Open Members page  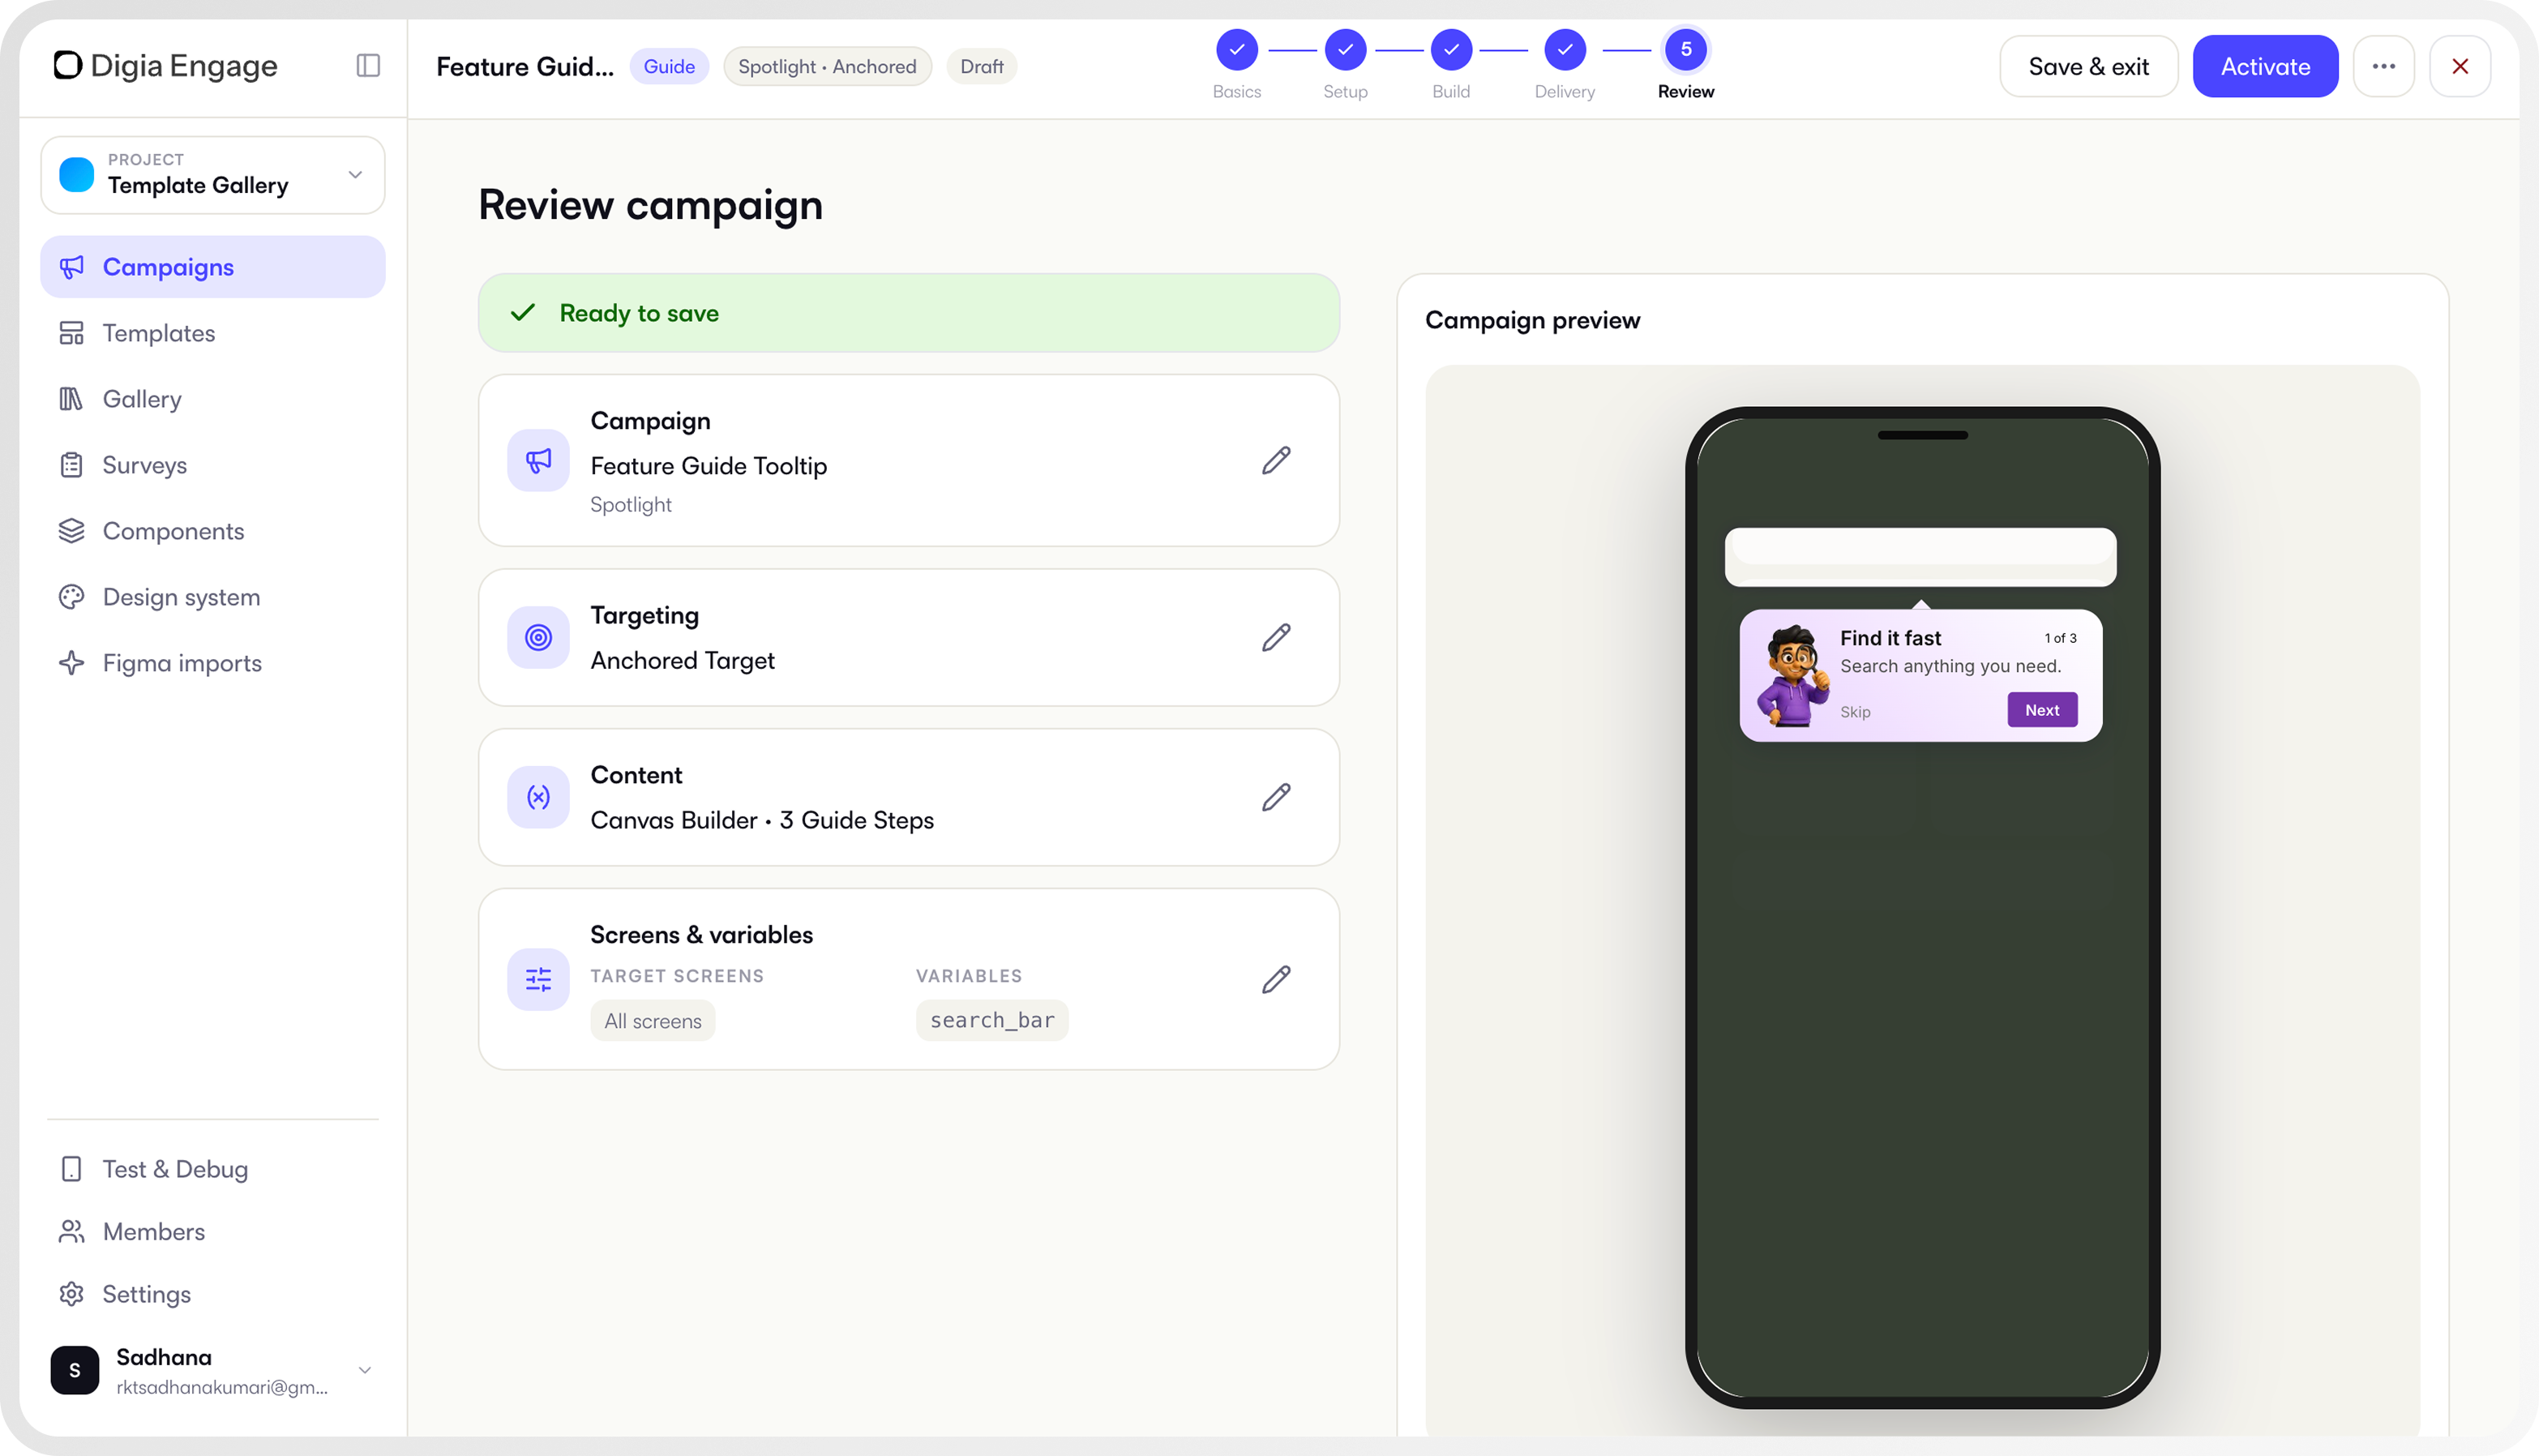point(213,1232)
